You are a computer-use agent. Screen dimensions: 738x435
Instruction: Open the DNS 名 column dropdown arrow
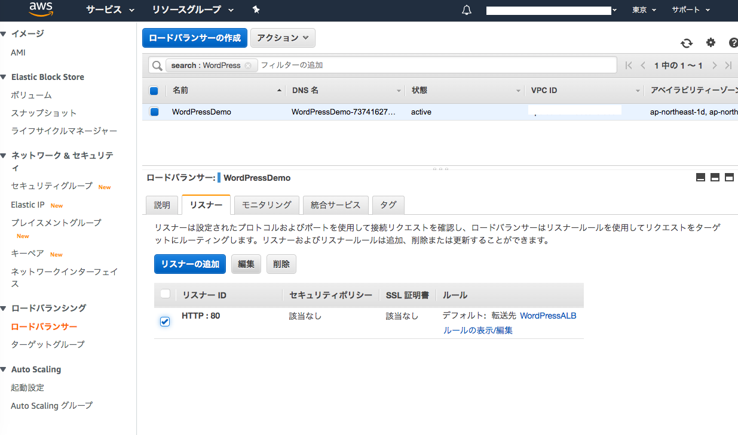point(399,91)
